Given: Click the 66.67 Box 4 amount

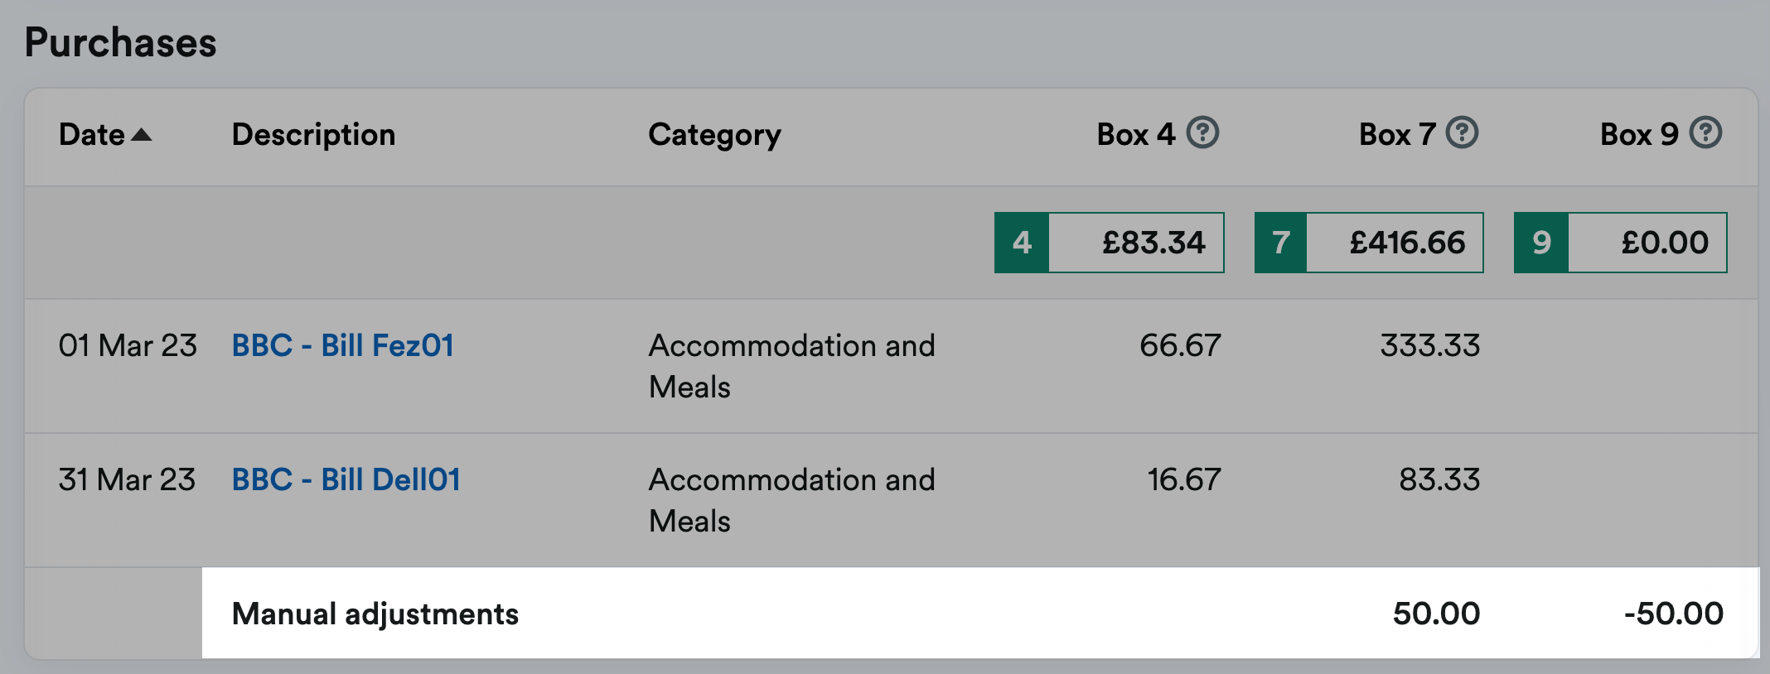Looking at the screenshot, I should [x=1179, y=345].
